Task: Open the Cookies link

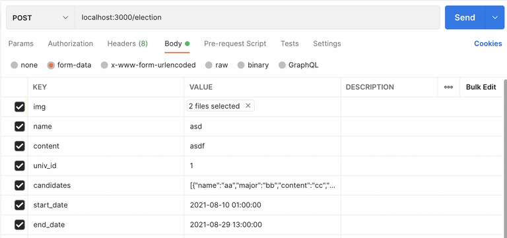Action: point(488,44)
